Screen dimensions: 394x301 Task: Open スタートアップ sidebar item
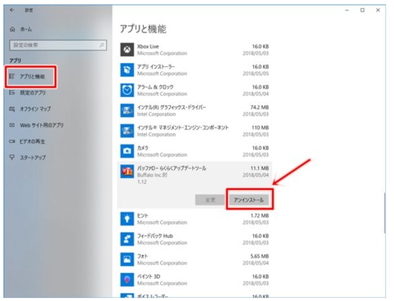coord(33,158)
